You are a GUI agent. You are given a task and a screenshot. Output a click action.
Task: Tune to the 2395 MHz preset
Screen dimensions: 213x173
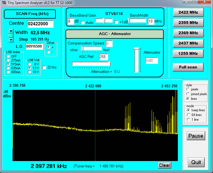[x=188, y=23]
